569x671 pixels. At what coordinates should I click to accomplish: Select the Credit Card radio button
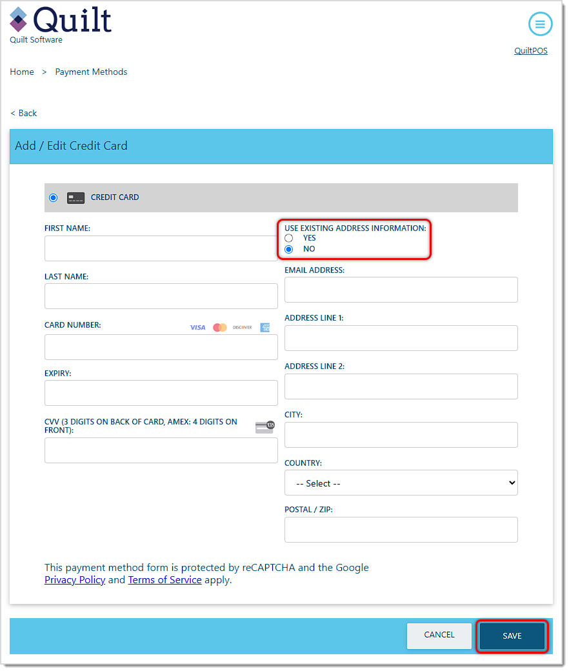coord(54,199)
